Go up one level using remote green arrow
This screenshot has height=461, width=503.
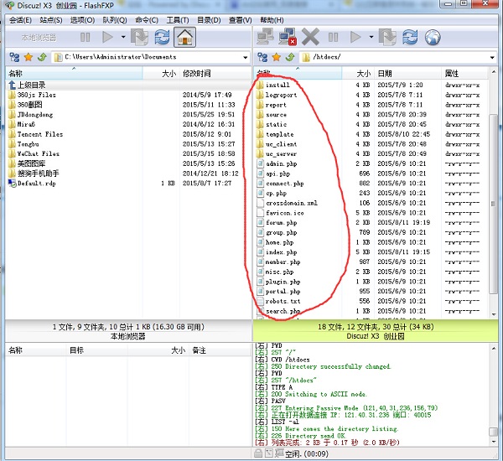[289, 58]
